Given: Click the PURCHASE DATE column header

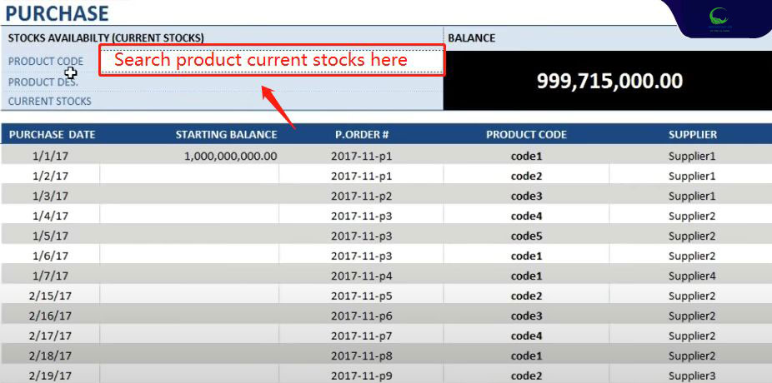Looking at the screenshot, I should click(x=52, y=135).
